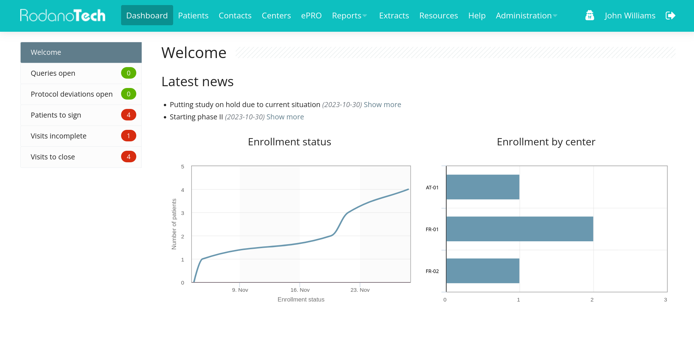694x352 pixels.
Task: Show more on study on hold news
Action: pyautogui.click(x=382, y=105)
